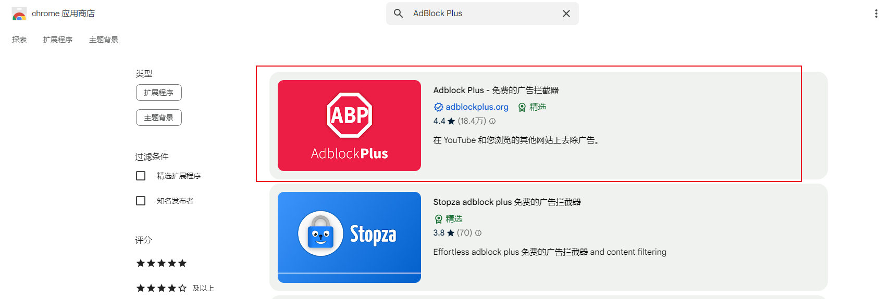The height and width of the screenshot is (299, 879).
Task: Open the 扩展程序 navigation tab
Action: (58, 40)
